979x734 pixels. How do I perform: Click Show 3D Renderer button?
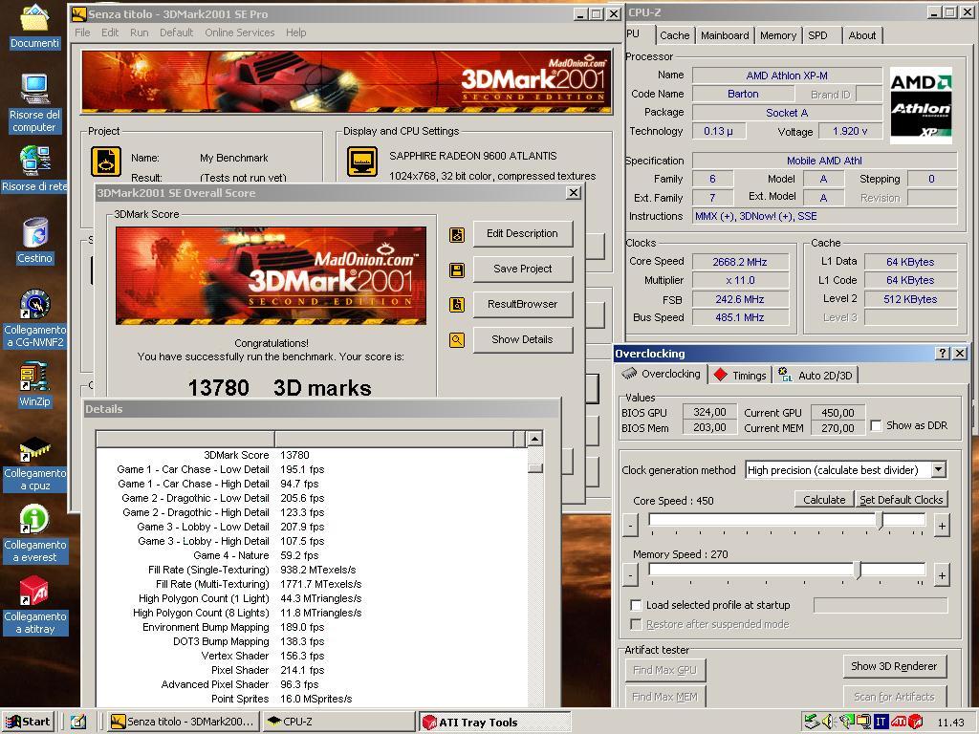894,666
